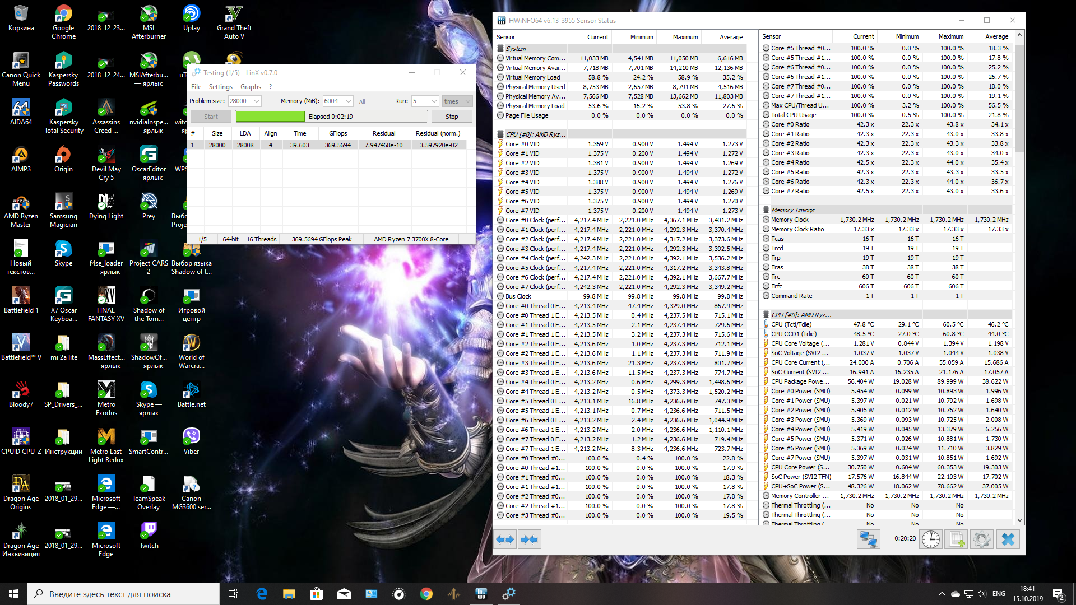Expand the Run count dropdown
The width and height of the screenshot is (1076, 605).
(434, 101)
